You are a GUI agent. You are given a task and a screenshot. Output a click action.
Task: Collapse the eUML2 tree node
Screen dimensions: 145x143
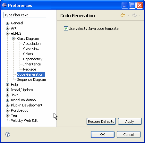[7, 33]
